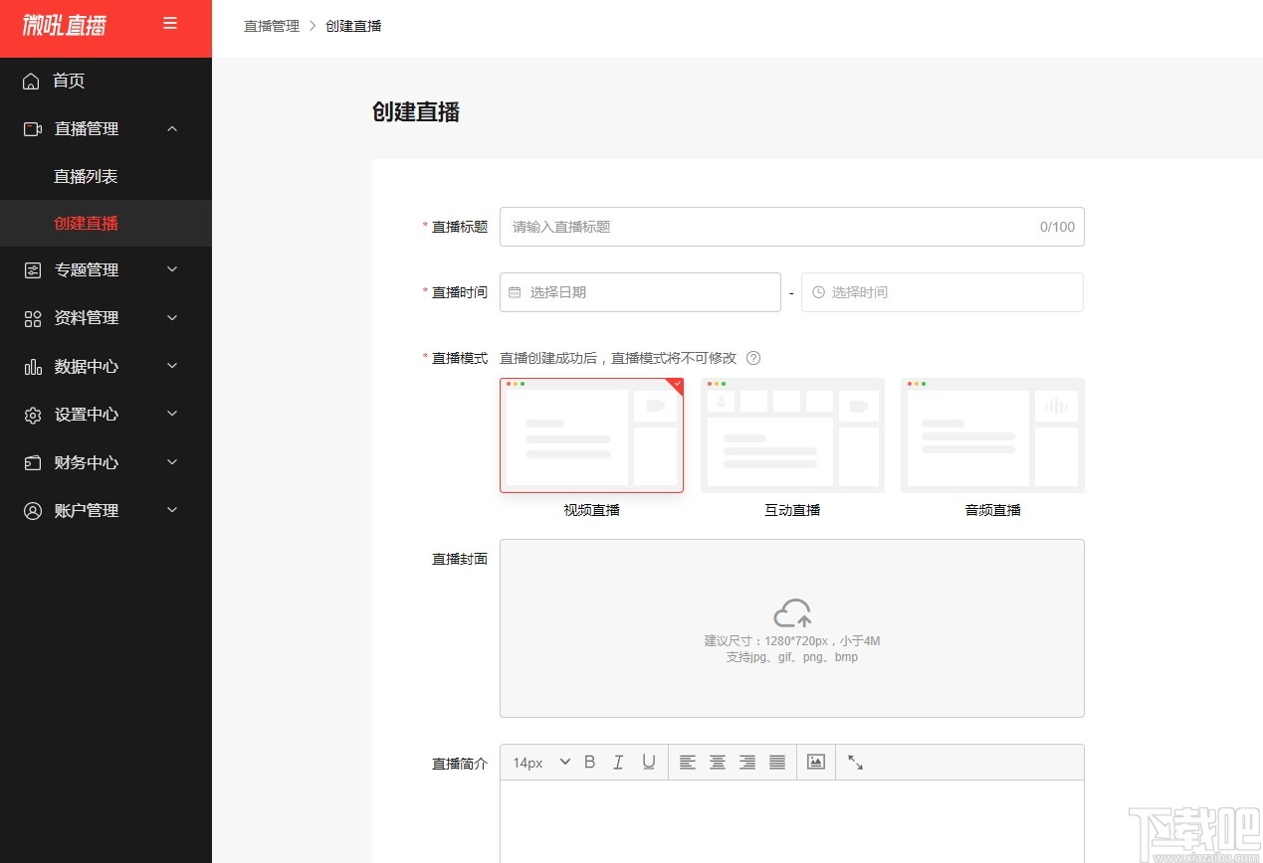Collapse the 直播管理 chevron
Viewport: 1263px width, 863px height.
[172, 128]
